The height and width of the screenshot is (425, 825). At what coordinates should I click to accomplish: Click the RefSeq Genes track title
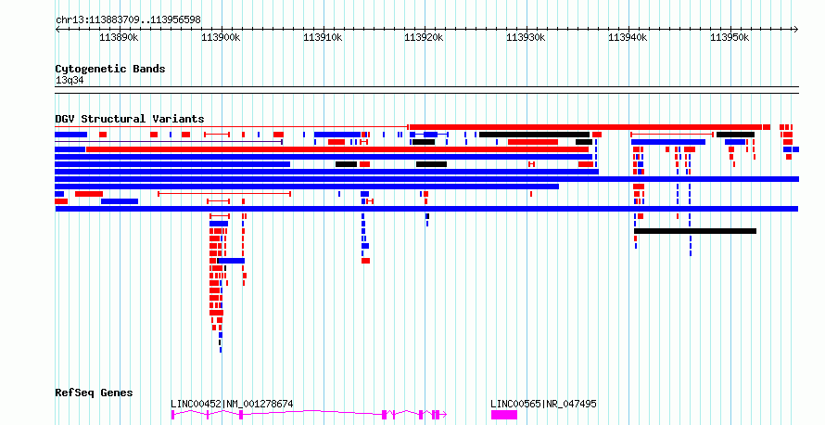click(94, 393)
